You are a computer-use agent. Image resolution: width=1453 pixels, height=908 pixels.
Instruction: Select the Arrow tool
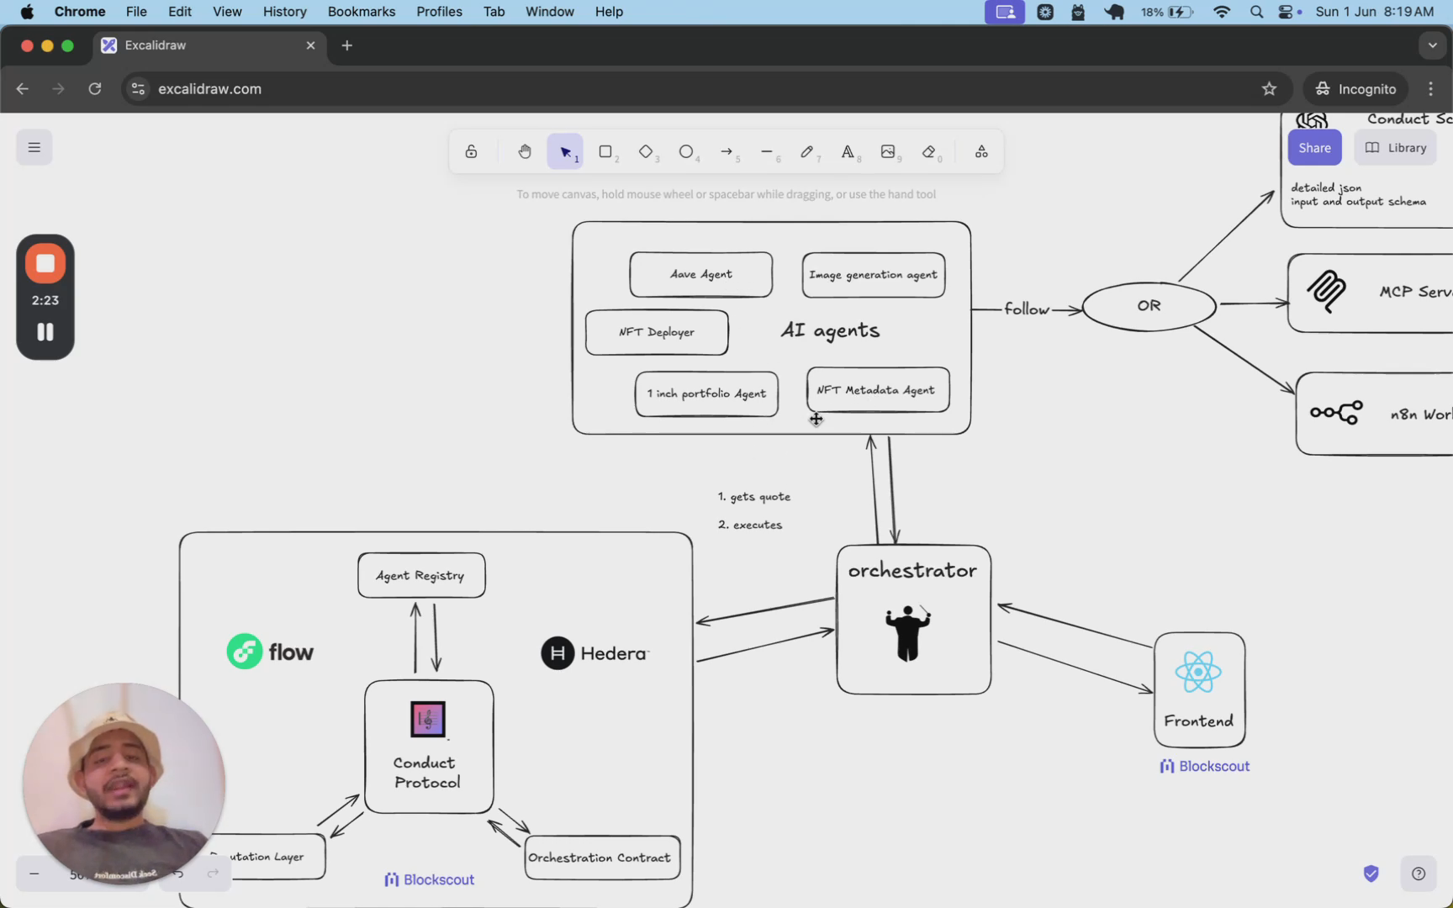pos(726,151)
